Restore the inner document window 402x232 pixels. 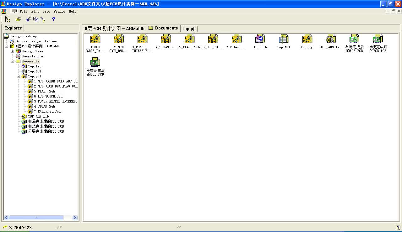(393, 11)
